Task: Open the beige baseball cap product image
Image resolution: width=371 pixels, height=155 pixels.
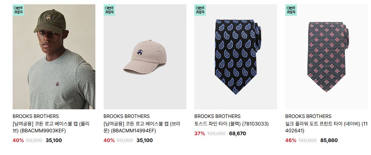Action: click(145, 57)
